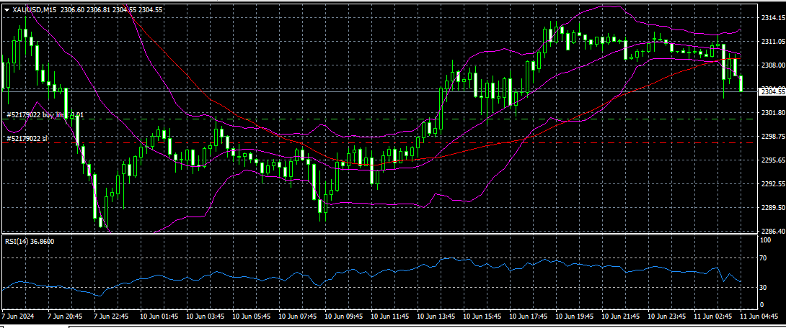The image size is (786, 328).
Task: Click the 11 Jun 02:45 time label
Action: [715, 316]
